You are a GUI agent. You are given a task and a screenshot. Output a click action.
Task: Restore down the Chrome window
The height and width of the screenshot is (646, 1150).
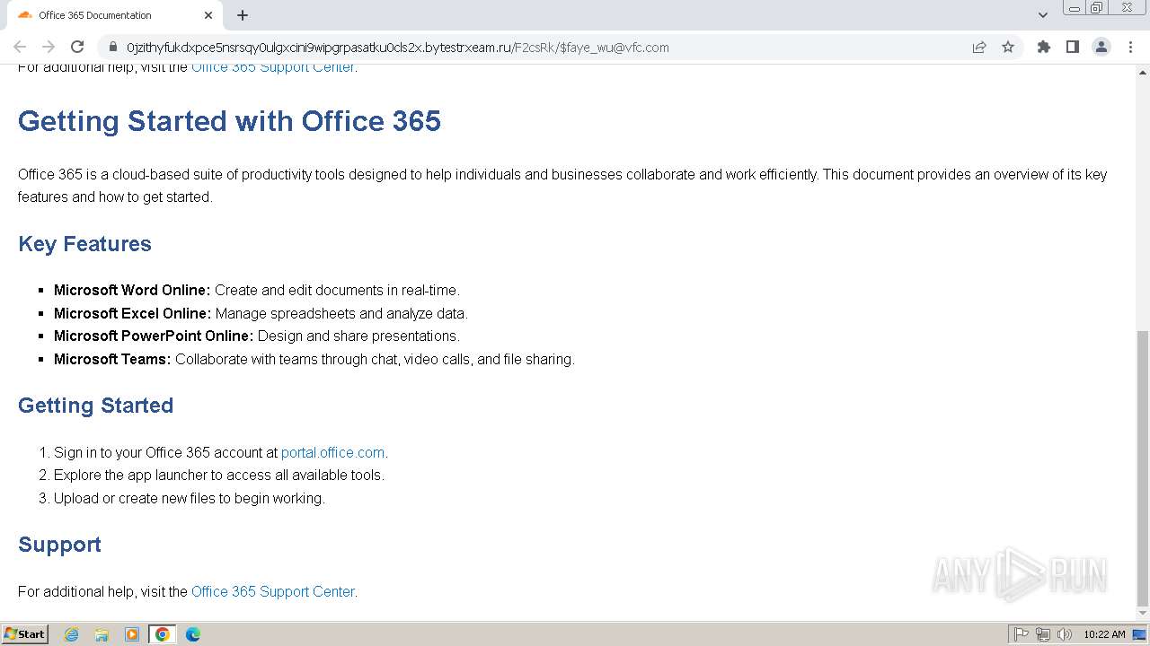[x=1097, y=7]
